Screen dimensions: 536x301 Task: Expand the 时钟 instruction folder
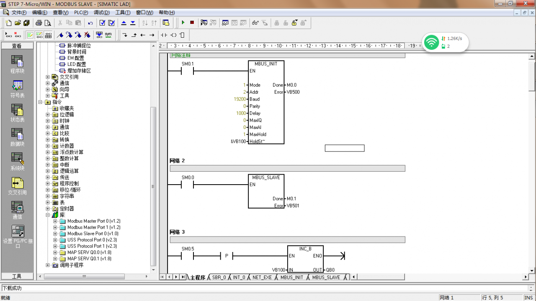click(48, 121)
